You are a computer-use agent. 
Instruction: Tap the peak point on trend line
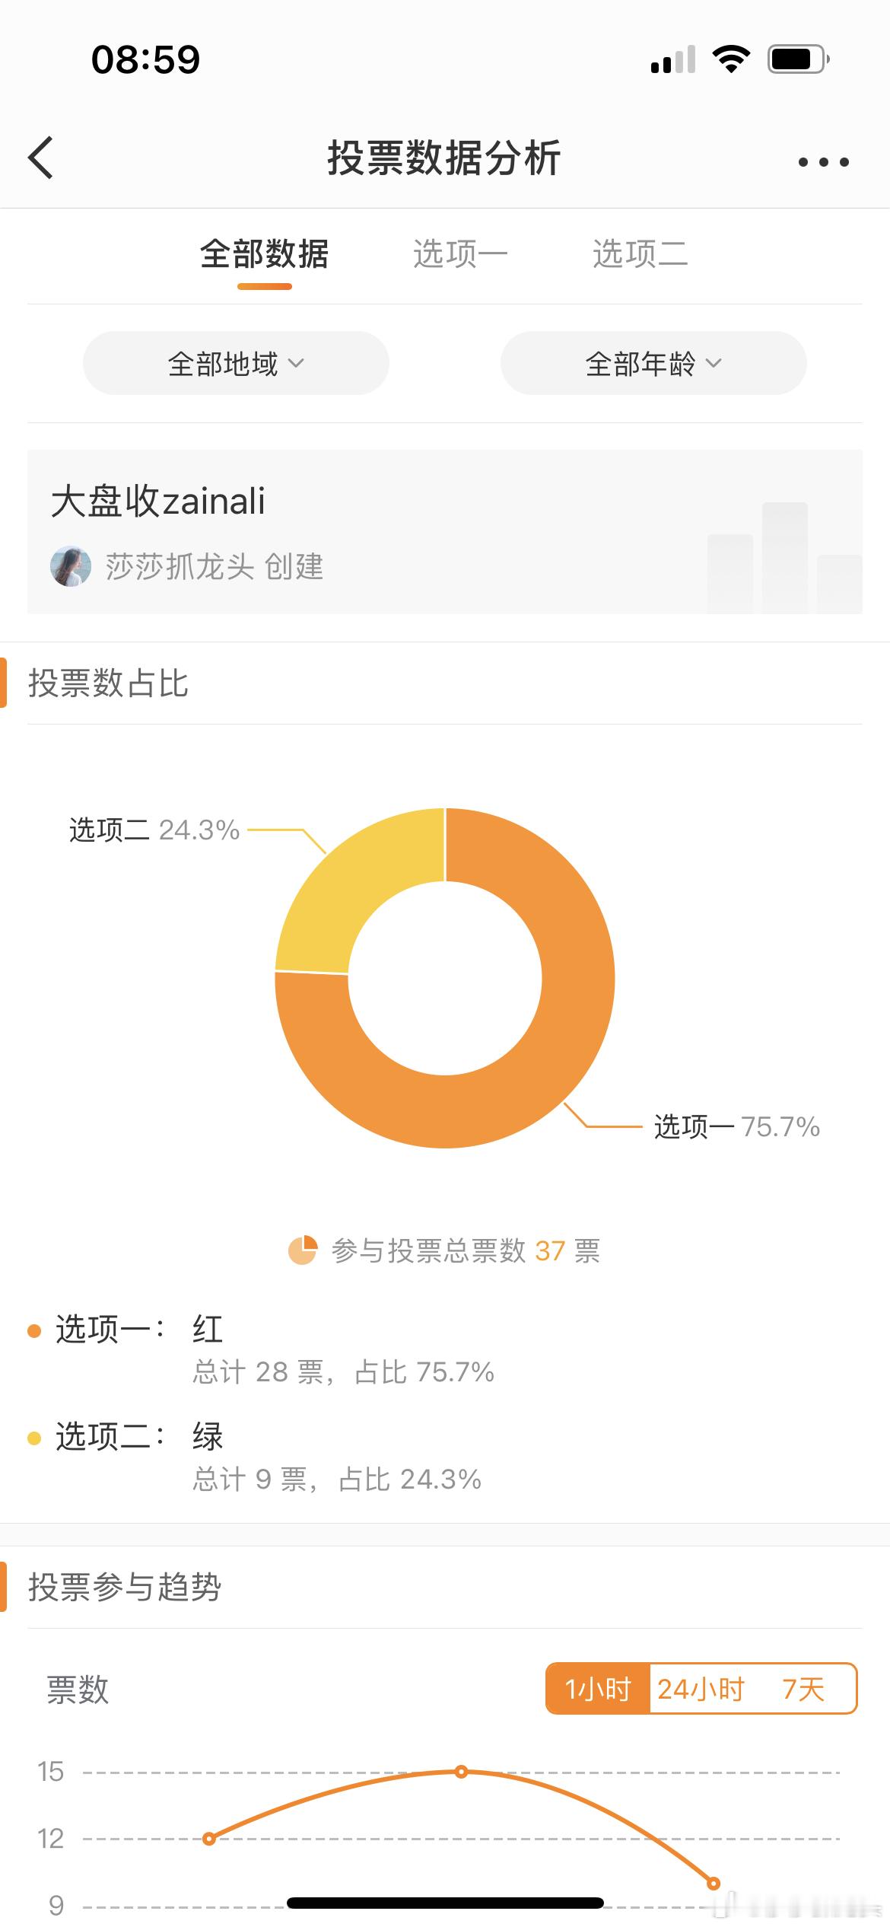click(461, 1772)
